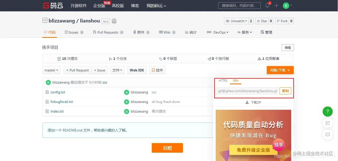Click the 1 位贡献者 contributors count

[269, 59]
